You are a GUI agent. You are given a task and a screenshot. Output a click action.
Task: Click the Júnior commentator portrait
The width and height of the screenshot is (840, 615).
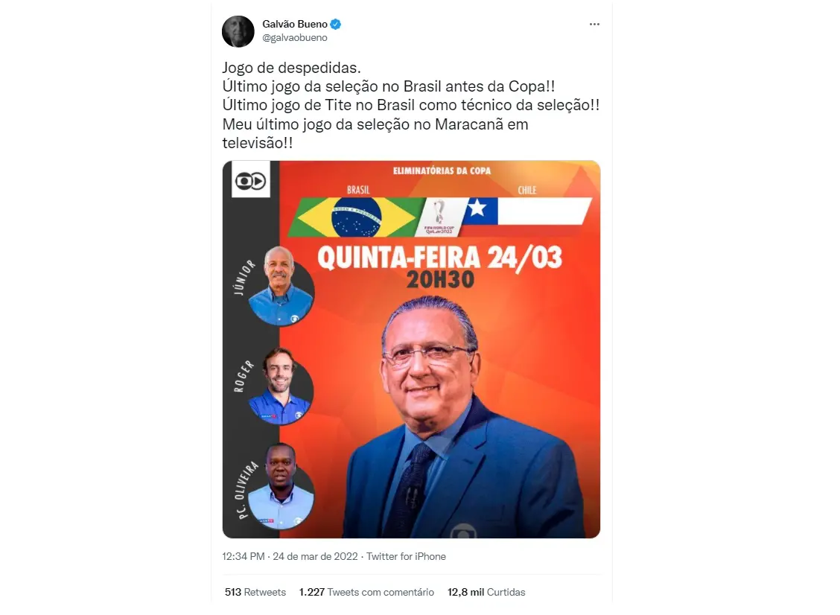pyautogui.click(x=281, y=287)
